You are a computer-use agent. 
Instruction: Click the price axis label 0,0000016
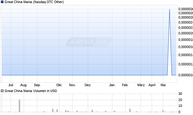[x=186, y=47]
